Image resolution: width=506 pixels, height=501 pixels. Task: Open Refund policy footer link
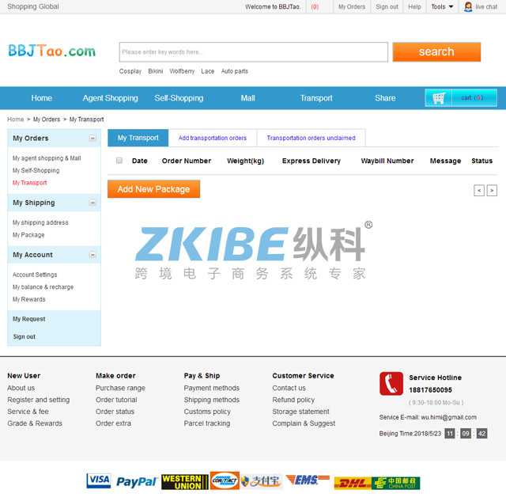click(293, 400)
